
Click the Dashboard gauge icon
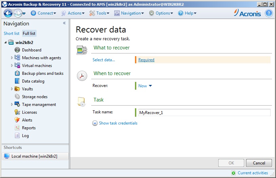click(x=17, y=50)
